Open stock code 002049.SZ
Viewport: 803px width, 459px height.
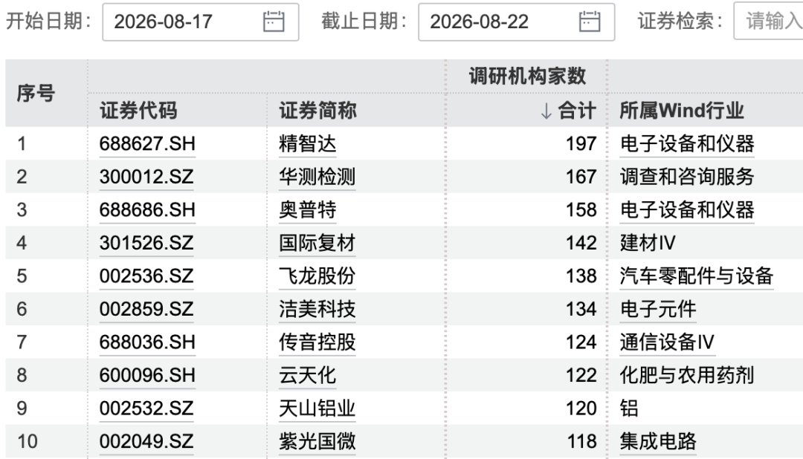coord(146,442)
